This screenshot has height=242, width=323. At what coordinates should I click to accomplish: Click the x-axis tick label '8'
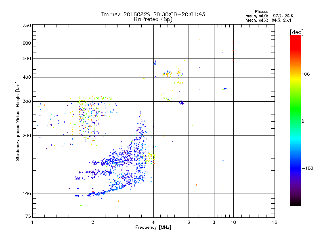point(214,222)
